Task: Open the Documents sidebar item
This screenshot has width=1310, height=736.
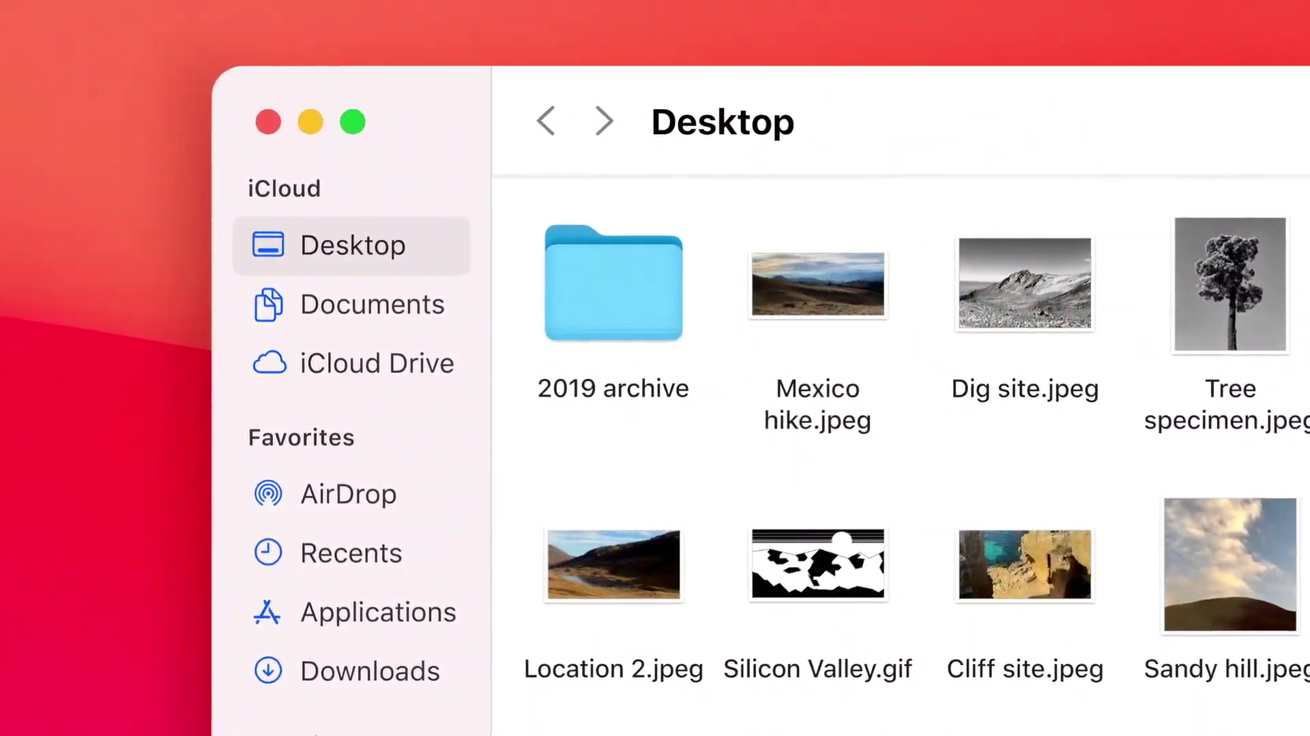Action: point(373,305)
